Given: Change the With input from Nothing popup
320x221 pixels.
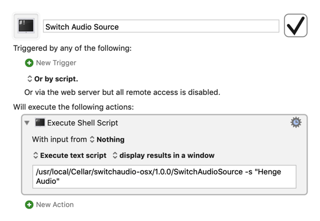Looking at the screenshot, I should click(x=107, y=140).
